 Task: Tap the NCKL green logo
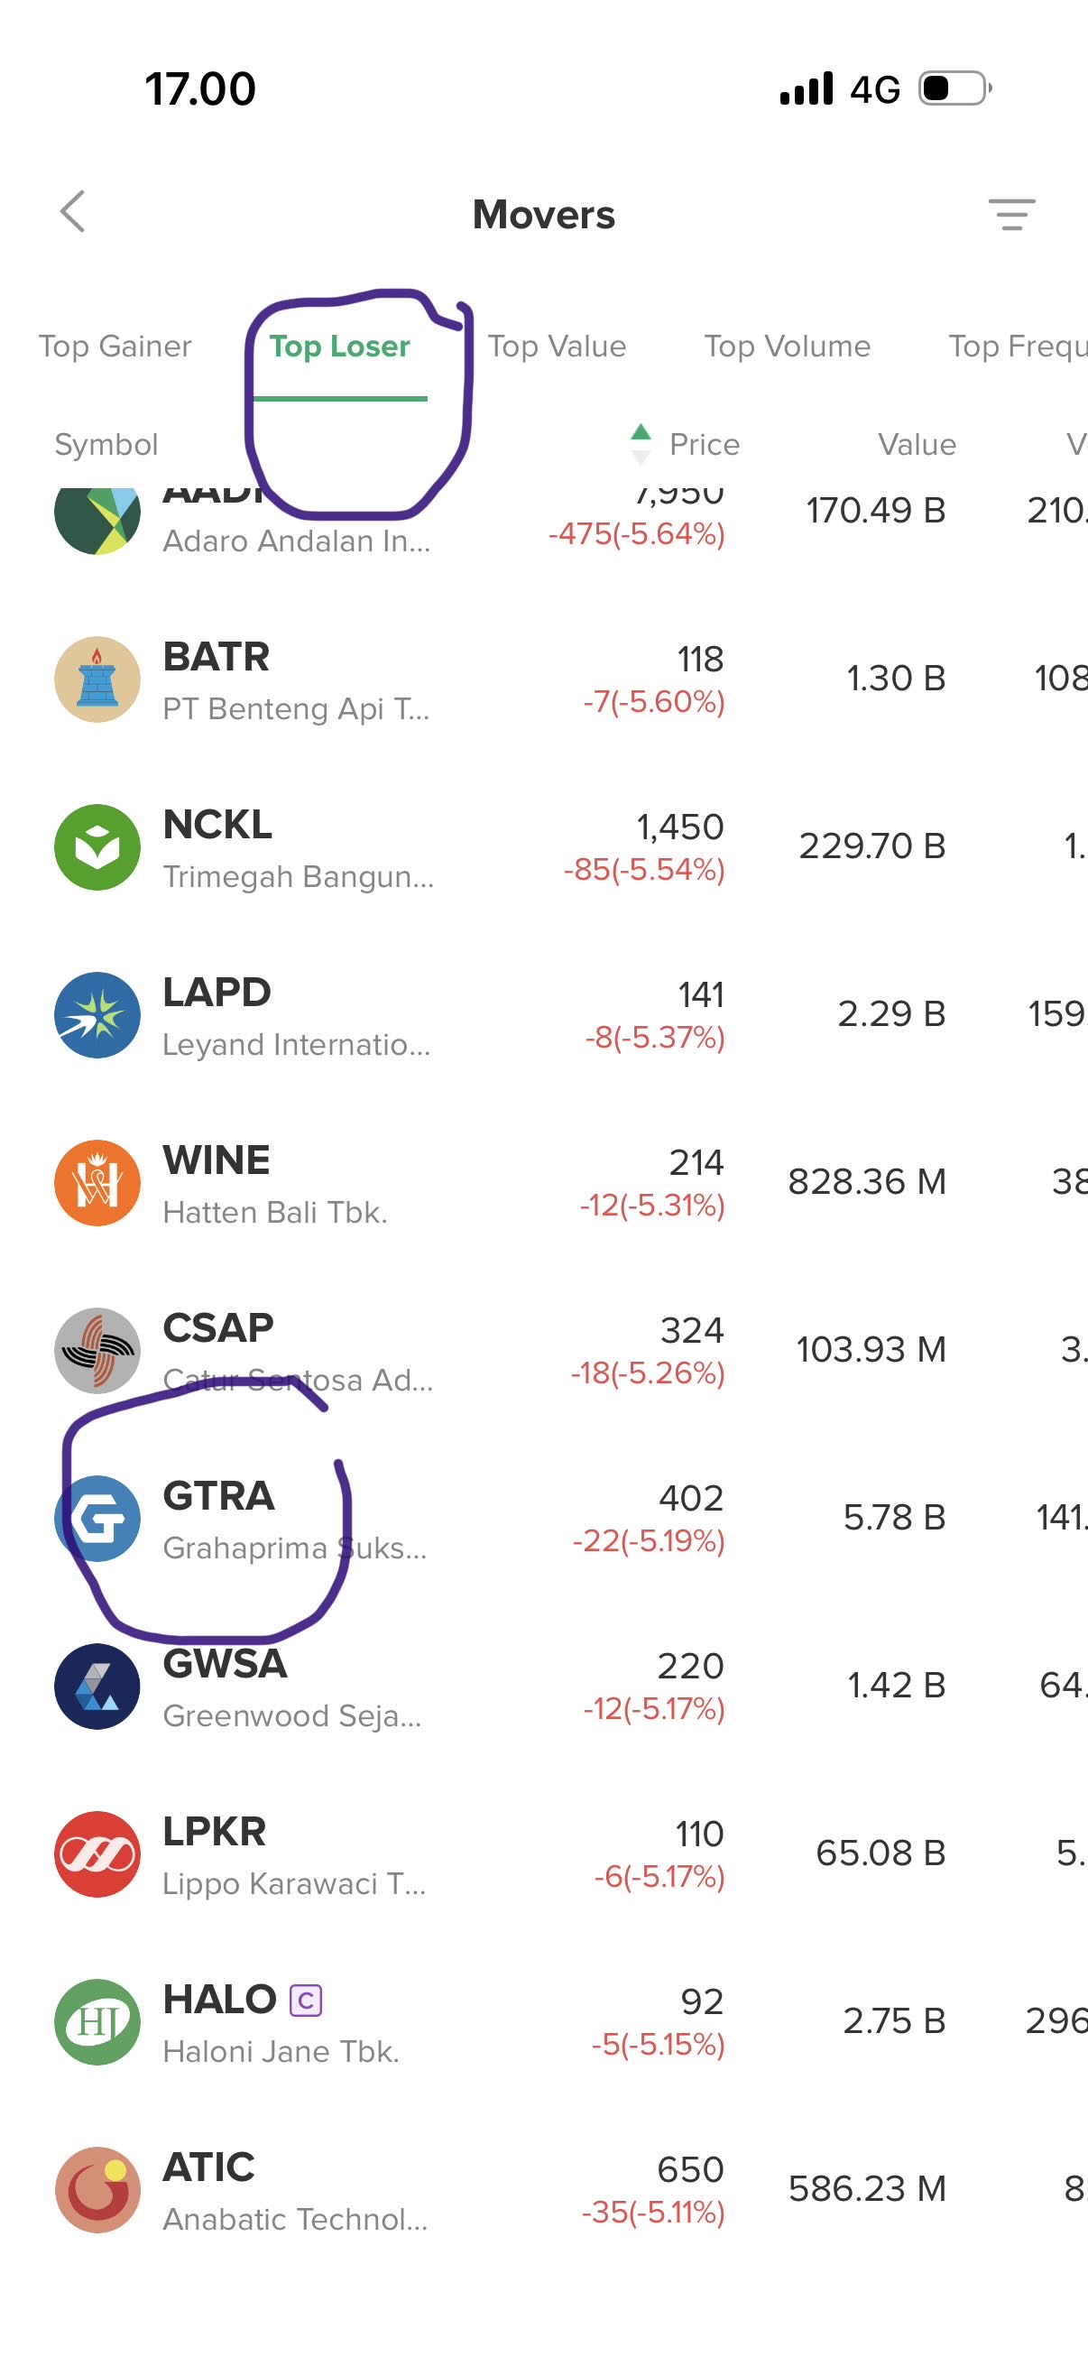[97, 846]
